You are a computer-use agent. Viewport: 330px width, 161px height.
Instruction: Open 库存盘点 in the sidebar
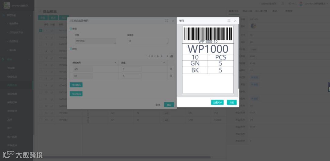(12, 145)
